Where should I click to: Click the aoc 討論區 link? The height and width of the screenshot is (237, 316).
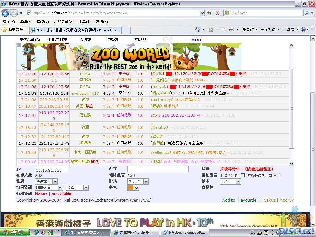[61, 194]
